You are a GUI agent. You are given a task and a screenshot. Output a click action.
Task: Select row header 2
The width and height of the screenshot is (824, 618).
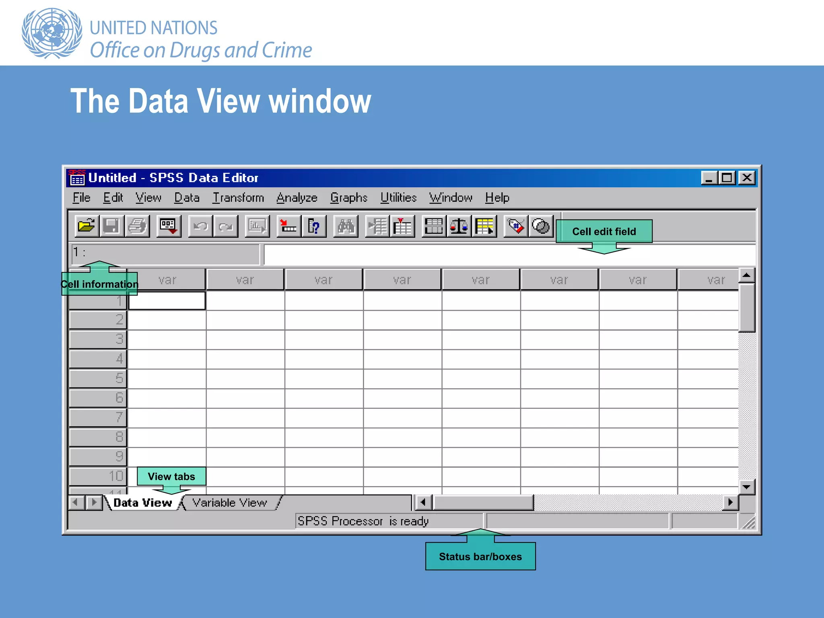[98, 320]
